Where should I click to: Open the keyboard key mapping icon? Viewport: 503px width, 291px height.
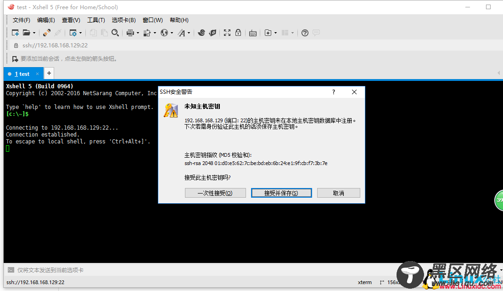pos(253,33)
